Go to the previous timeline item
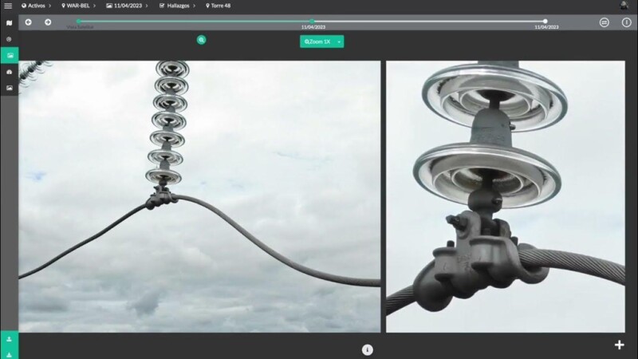 (28, 22)
